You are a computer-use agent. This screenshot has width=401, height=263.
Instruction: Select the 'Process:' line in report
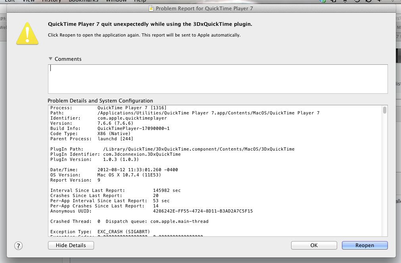(108, 108)
